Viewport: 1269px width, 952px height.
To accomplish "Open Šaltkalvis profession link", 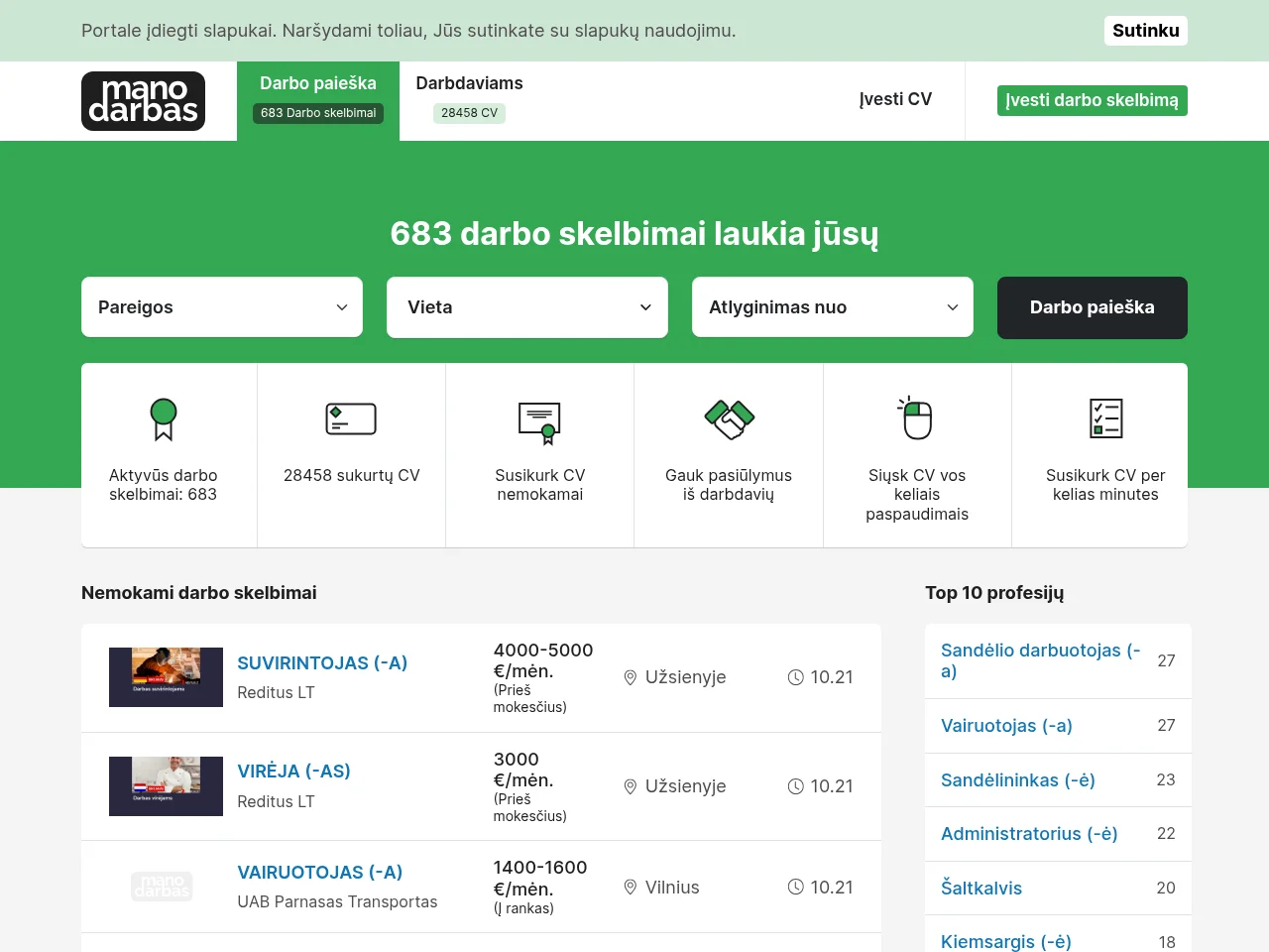I will pyautogui.click(x=981, y=889).
